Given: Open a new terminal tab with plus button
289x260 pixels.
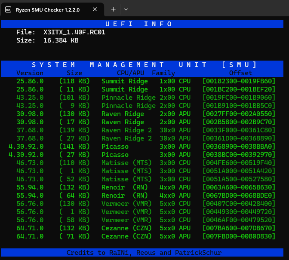Looking at the screenshot, I should click(114, 9).
